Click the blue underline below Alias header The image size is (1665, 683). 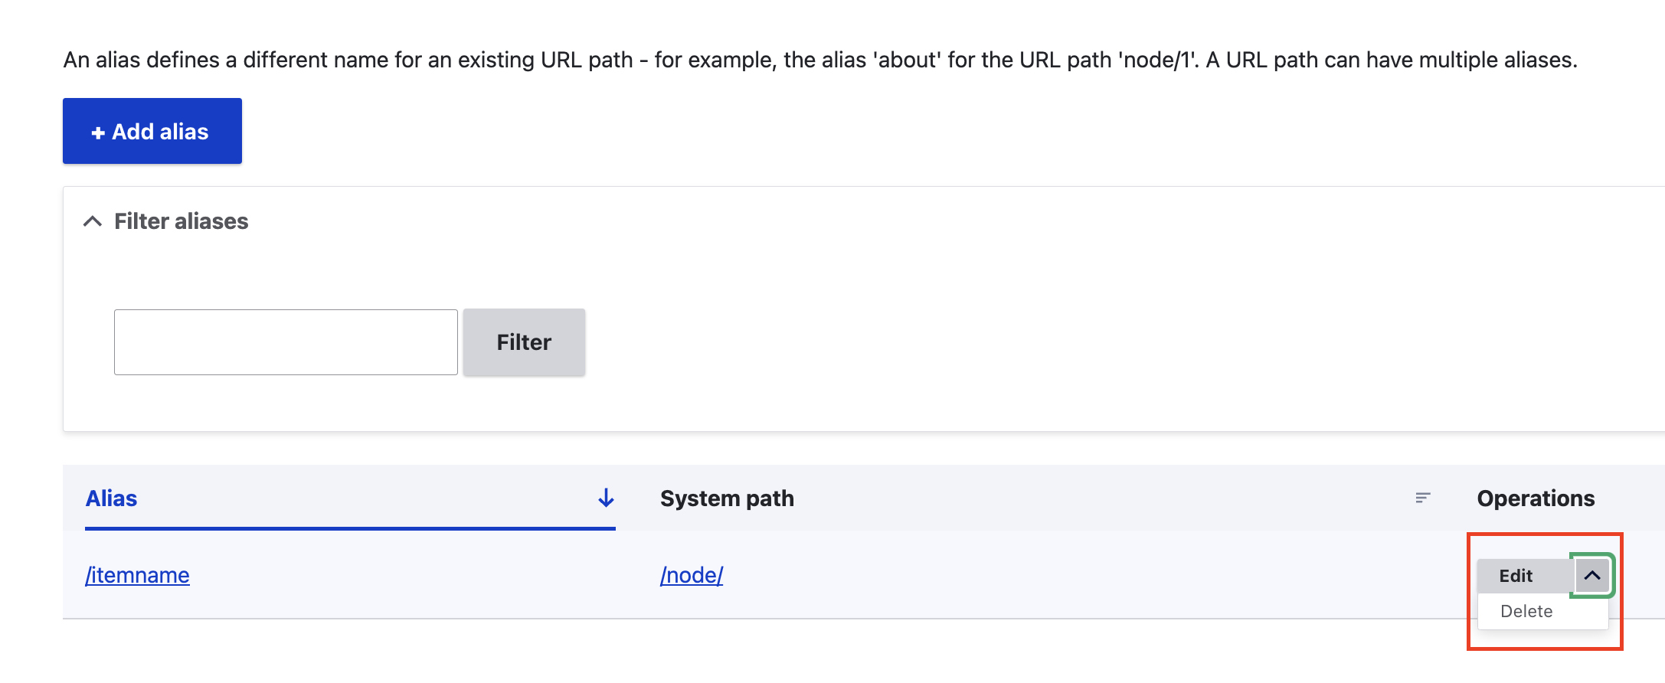click(350, 528)
